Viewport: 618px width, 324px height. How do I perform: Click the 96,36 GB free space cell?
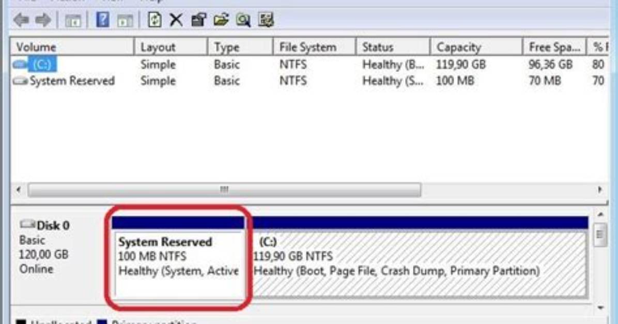coord(550,64)
